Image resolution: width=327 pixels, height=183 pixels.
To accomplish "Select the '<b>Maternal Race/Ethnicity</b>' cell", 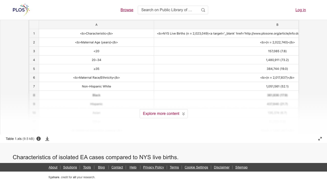I will 96,78.
